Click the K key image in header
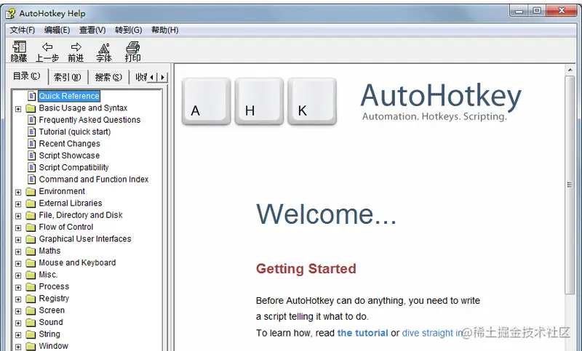The image size is (582, 351). pos(312,101)
